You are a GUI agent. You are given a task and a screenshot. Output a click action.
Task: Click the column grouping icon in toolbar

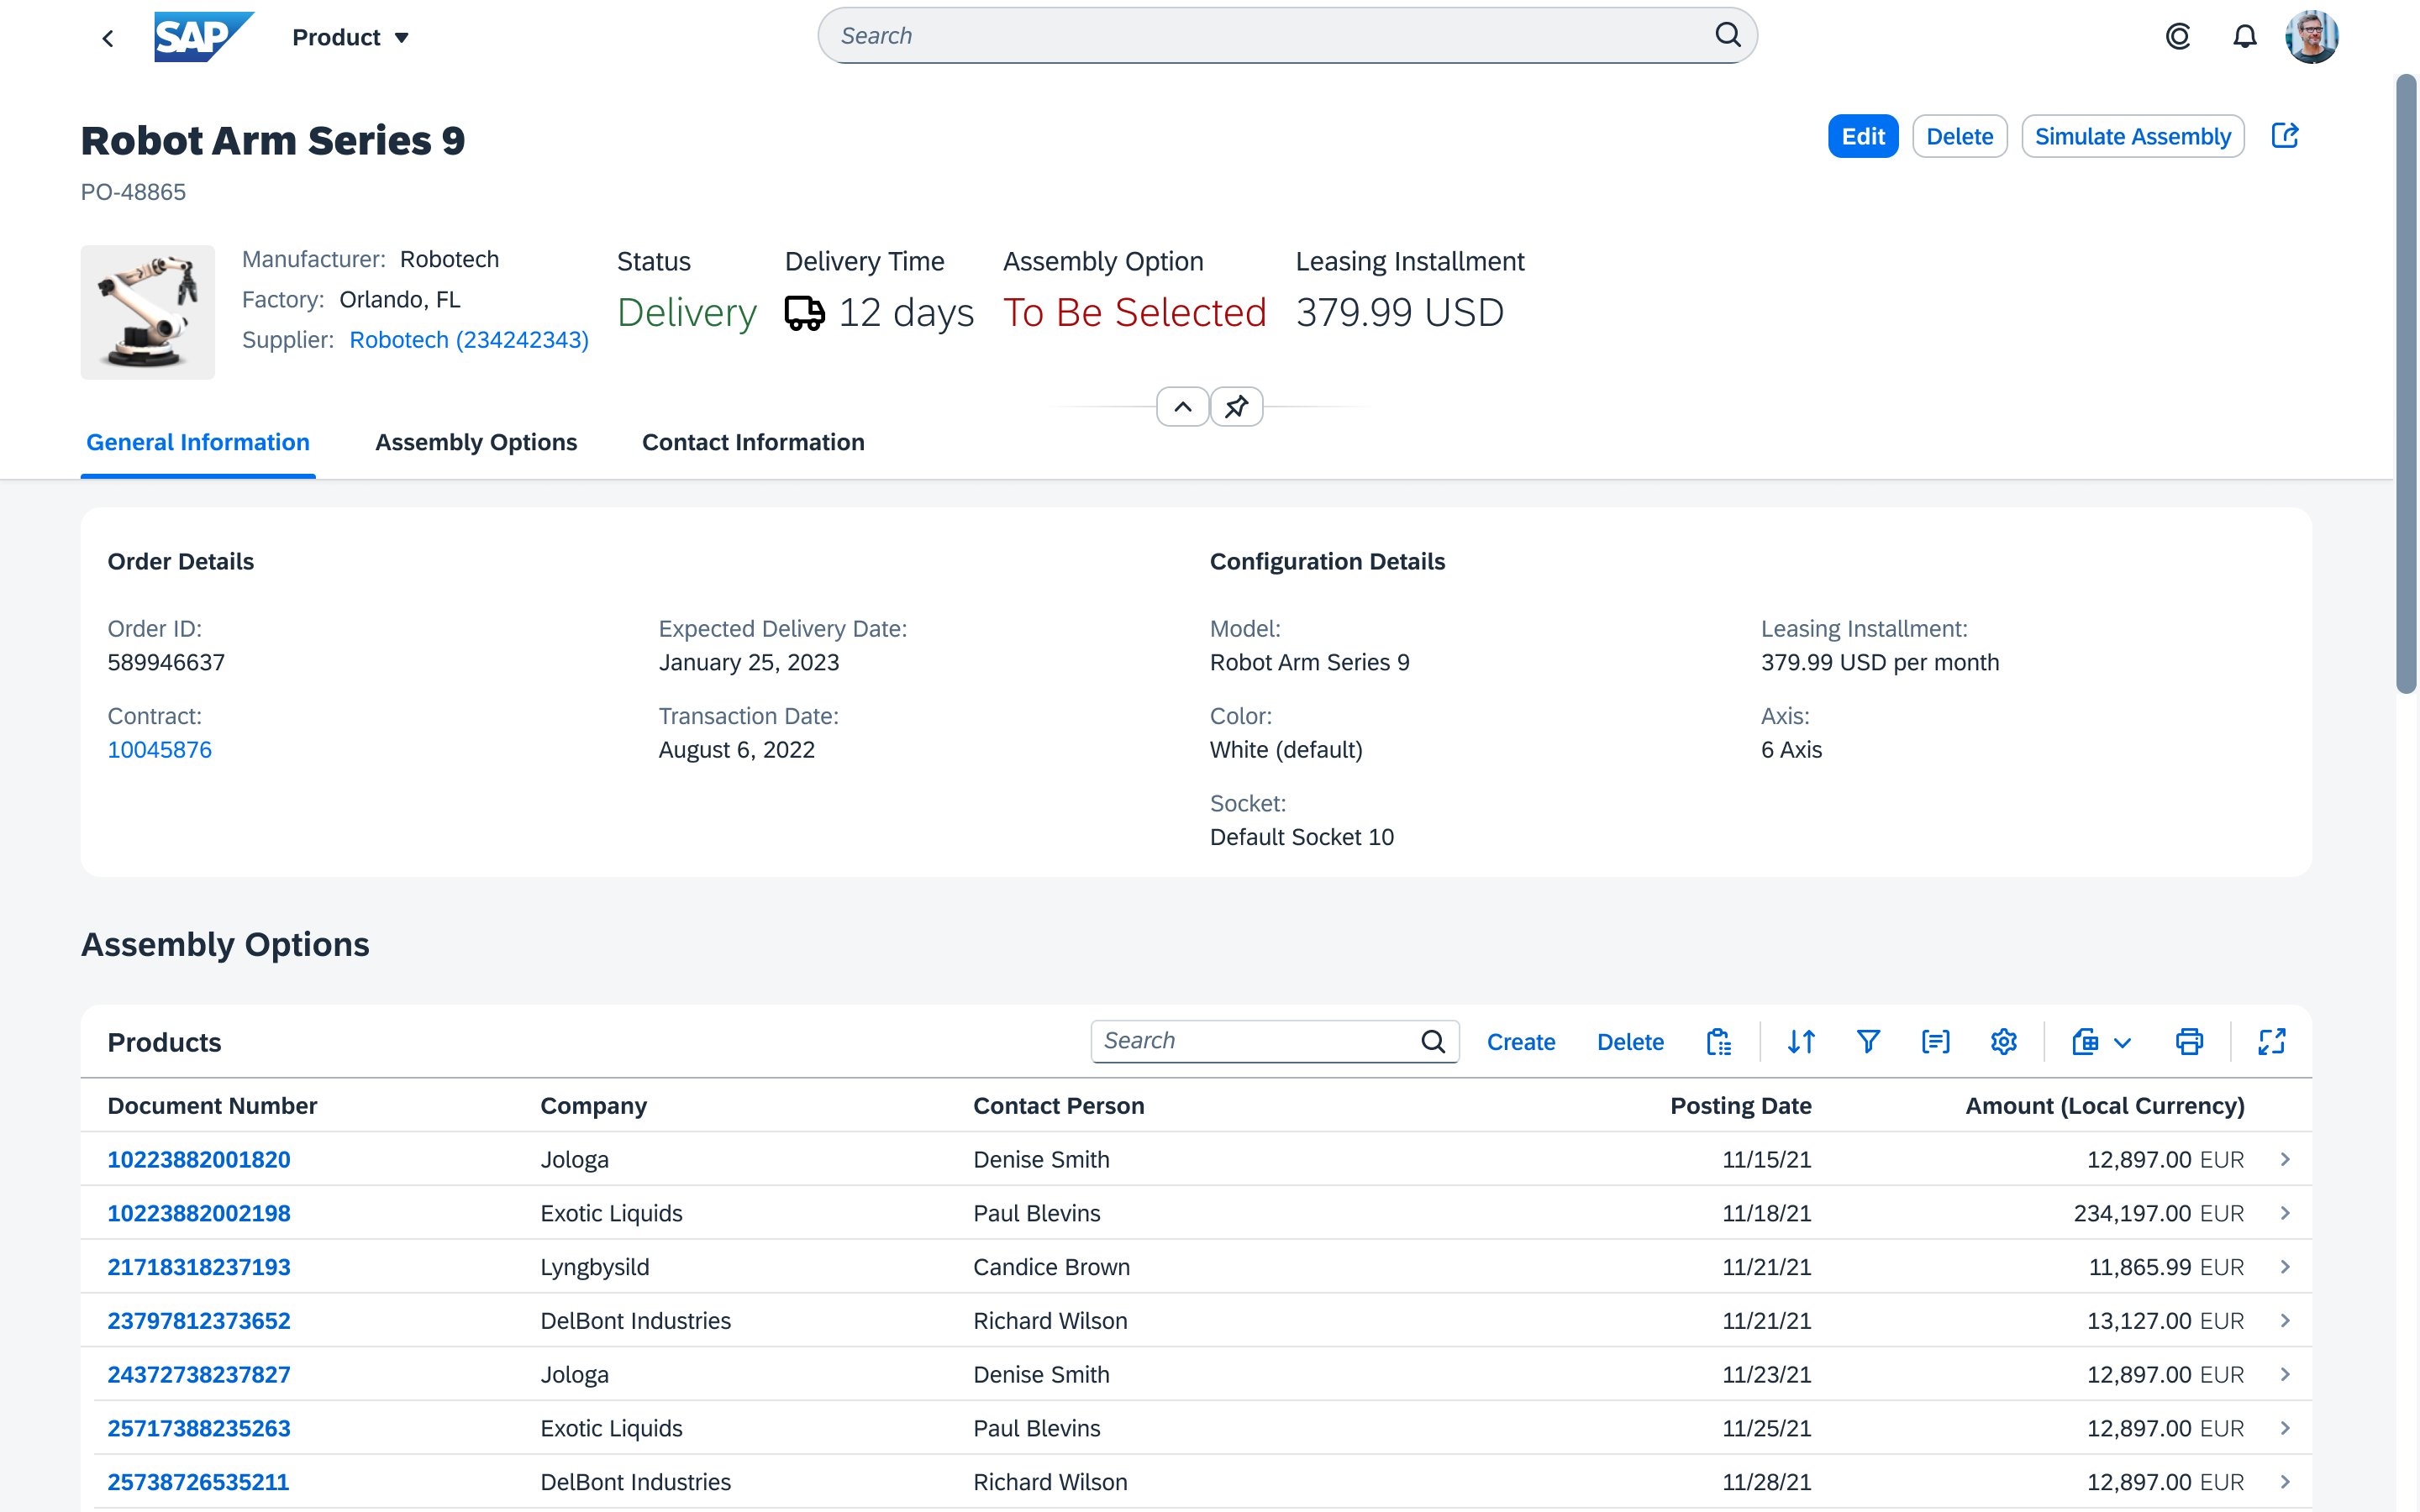(1936, 1042)
